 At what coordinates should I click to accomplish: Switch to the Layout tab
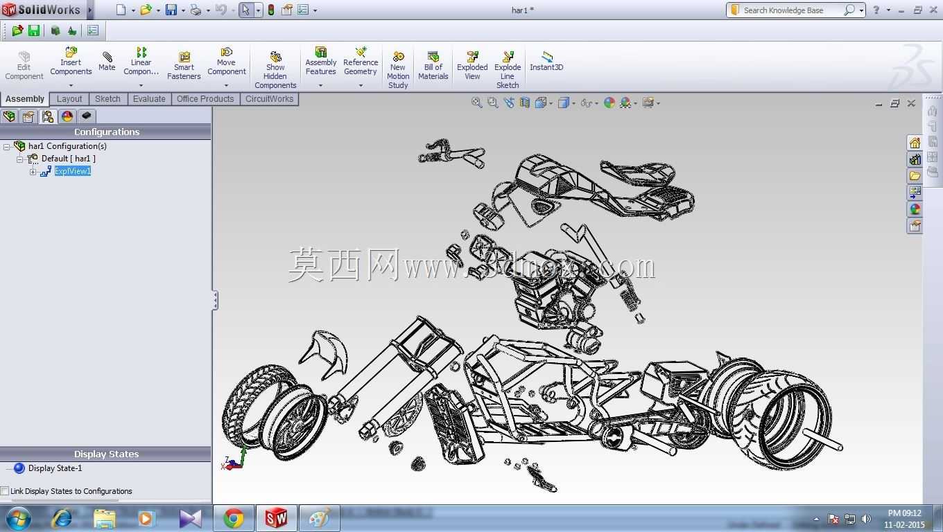pos(69,99)
